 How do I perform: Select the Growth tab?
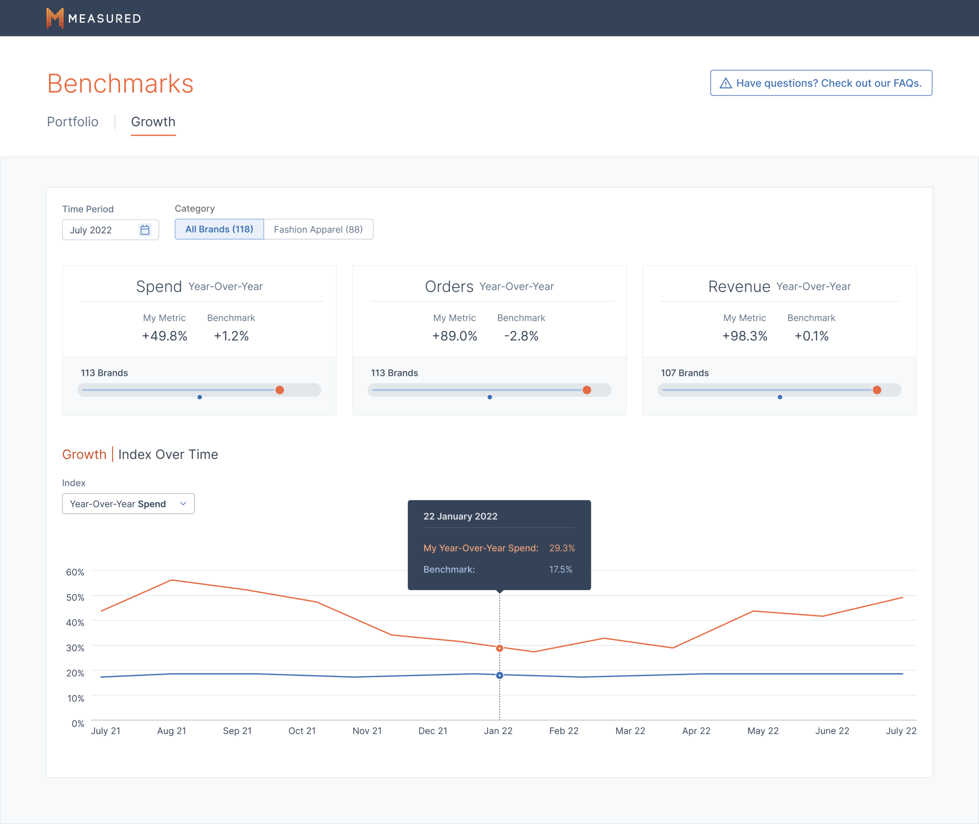(x=153, y=122)
